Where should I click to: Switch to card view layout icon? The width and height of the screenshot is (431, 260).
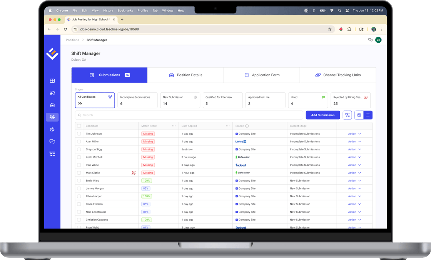click(358, 115)
